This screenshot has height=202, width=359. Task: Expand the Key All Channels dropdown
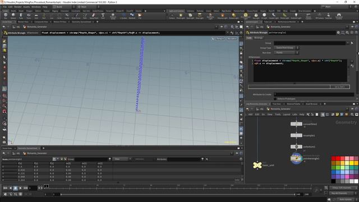[x=343, y=193]
